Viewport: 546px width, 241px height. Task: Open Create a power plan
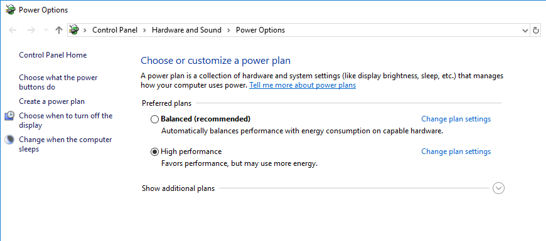[52, 101]
